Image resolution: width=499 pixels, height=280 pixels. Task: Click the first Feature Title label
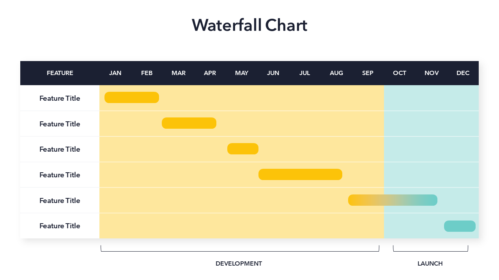point(60,98)
